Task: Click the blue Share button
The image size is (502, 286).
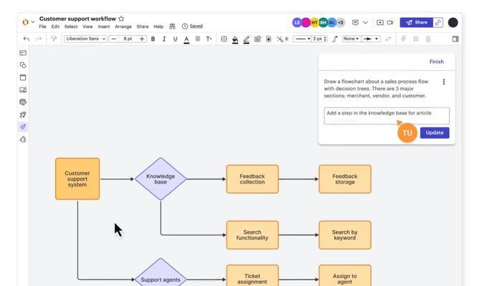Action: coord(417,22)
